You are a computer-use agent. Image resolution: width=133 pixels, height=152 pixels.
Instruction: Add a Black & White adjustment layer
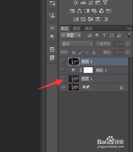point(87,11)
